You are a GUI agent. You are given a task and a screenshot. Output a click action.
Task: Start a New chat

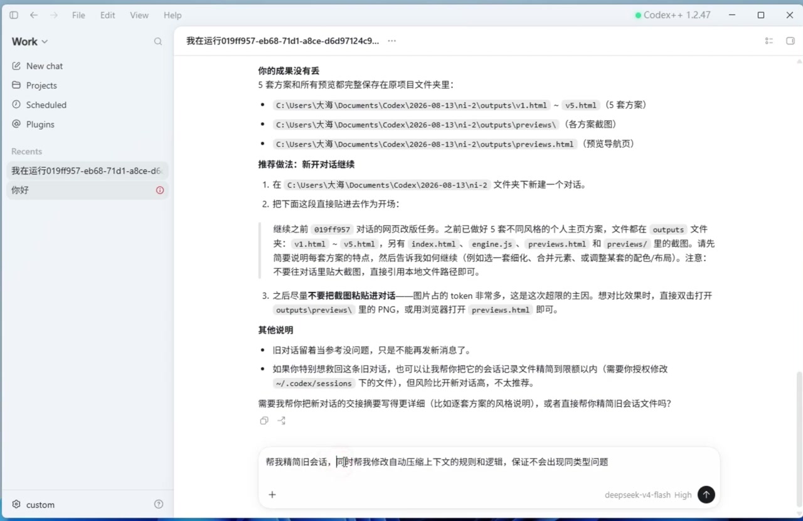(x=88, y=66)
